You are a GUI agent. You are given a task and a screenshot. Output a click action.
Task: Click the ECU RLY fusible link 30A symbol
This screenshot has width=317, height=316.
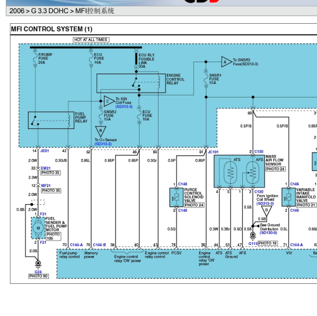[x=136, y=59]
